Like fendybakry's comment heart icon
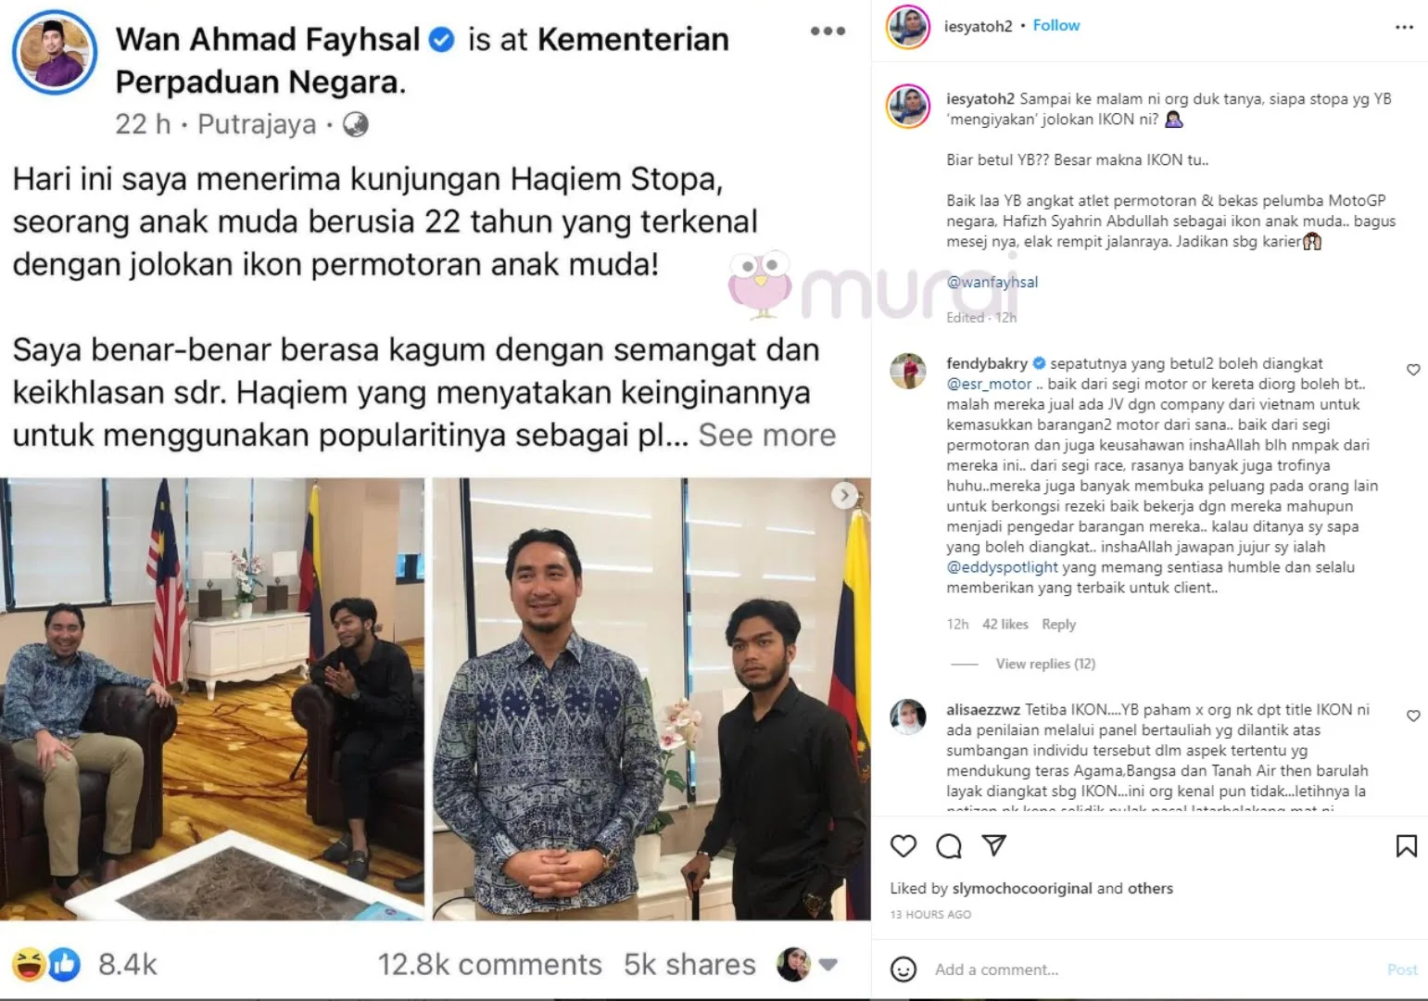 [x=1413, y=370]
